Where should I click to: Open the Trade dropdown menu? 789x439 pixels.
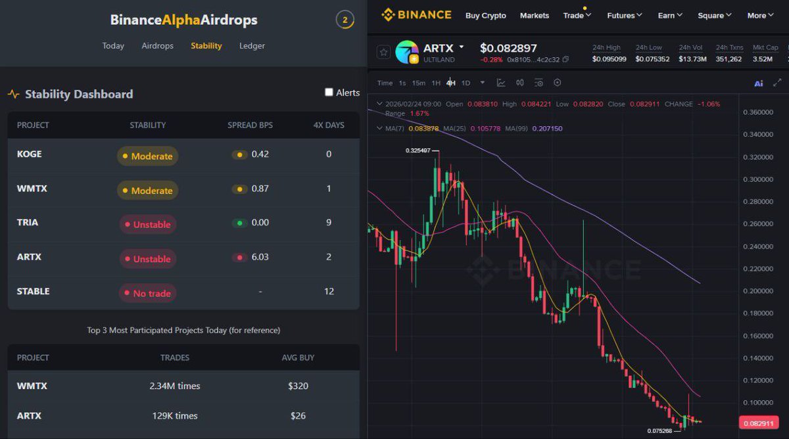click(577, 15)
